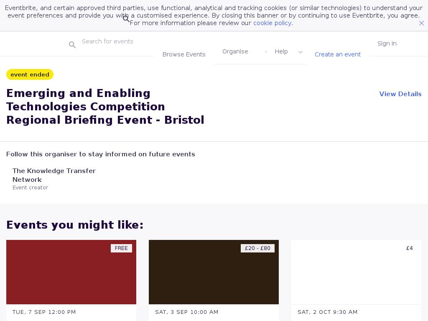Click the event ended yellow badge
This screenshot has width=428, height=321.
pyautogui.click(x=30, y=74)
